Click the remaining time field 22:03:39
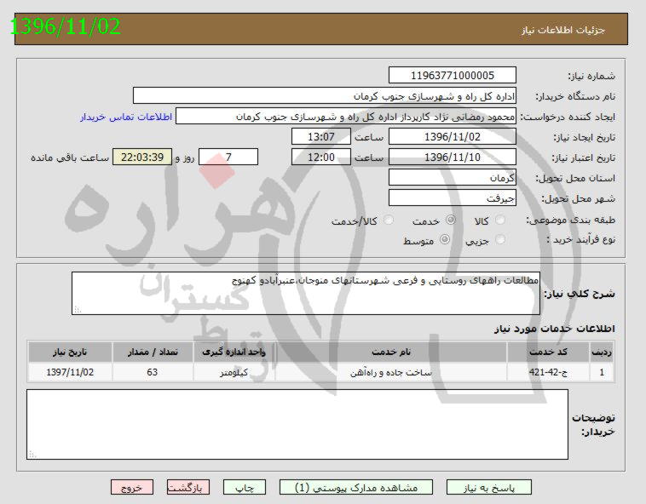Screen dimensions: 646x504 coord(142,157)
